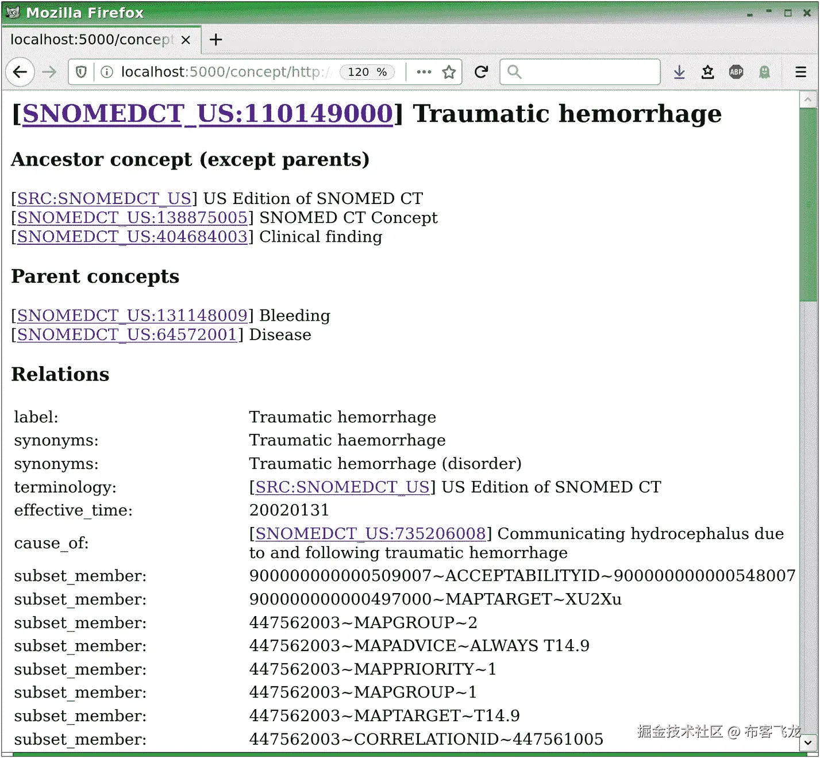
Task: Go back with the back arrow button
Action: 20,72
